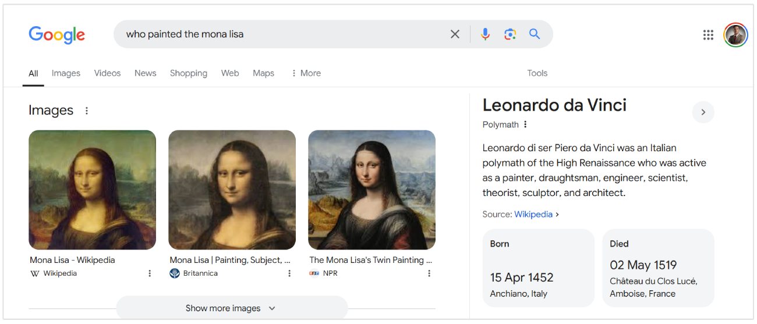This screenshot has width=757, height=324.
Task: Open three-dot menu beside Images heading
Action: (87, 111)
